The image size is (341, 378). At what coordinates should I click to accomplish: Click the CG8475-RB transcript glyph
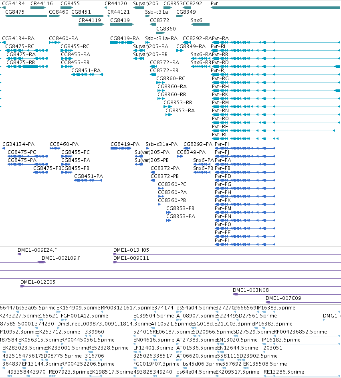pos(27,67)
